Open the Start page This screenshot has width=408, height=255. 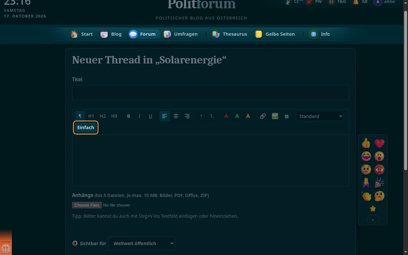click(x=82, y=34)
